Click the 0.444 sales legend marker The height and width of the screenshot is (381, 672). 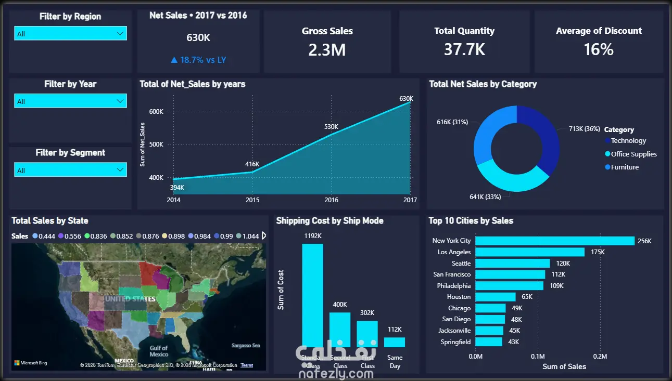point(35,236)
